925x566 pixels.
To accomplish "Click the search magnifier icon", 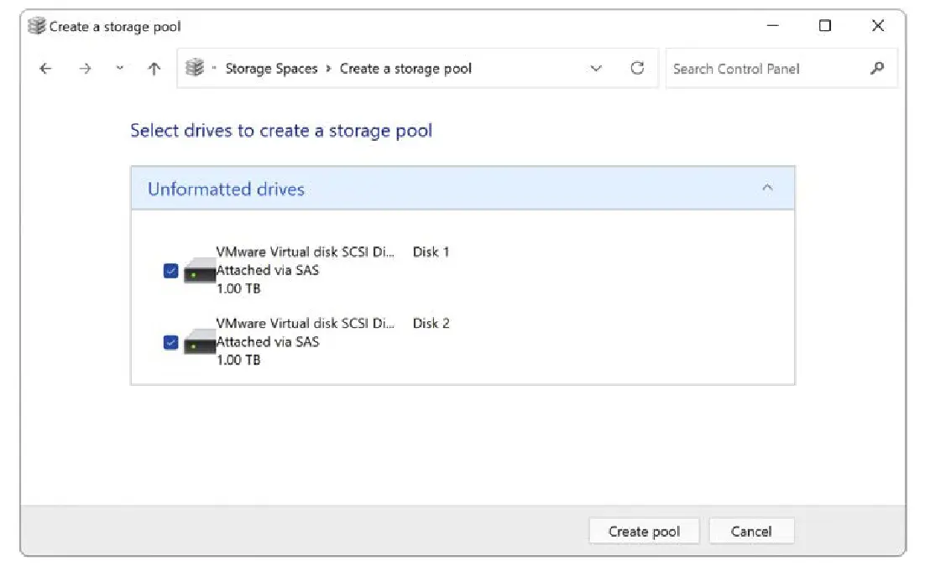I will tap(877, 69).
